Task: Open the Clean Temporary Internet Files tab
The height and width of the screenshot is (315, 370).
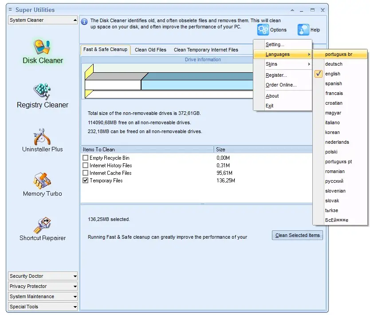Action: (x=206, y=50)
